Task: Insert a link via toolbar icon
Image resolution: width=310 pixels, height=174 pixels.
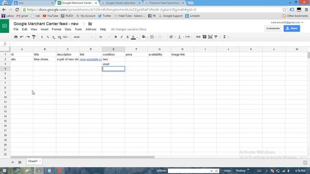Action: point(198,37)
